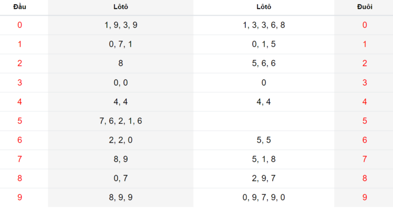Select the cell reading 2, 9, 7

pos(264,179)
